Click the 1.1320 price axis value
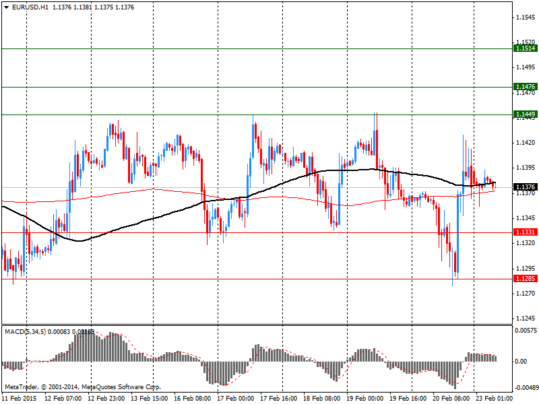This screenshot has width=539, height=404. [526, 243]
